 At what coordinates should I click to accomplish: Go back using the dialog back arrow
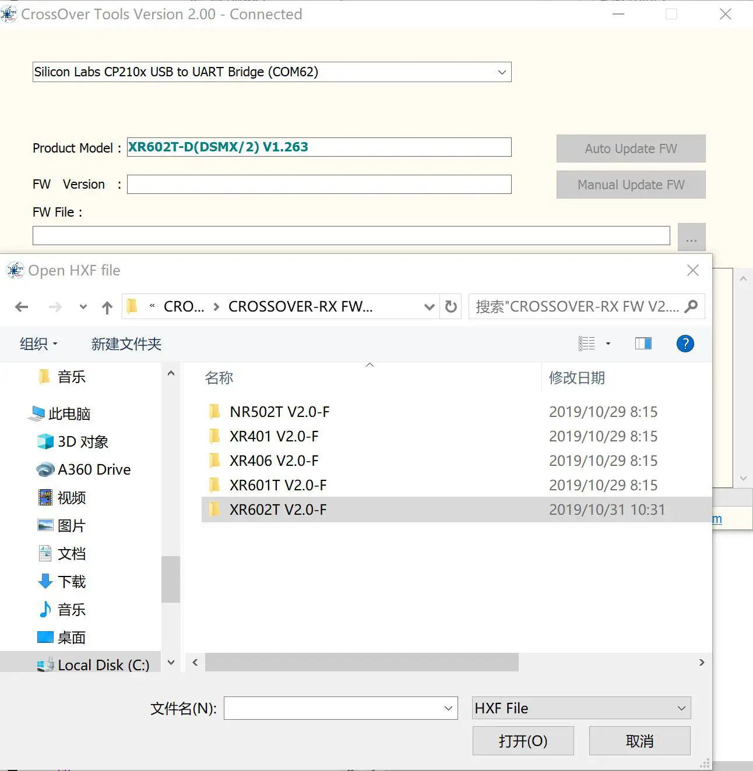[x=22, y=307]
